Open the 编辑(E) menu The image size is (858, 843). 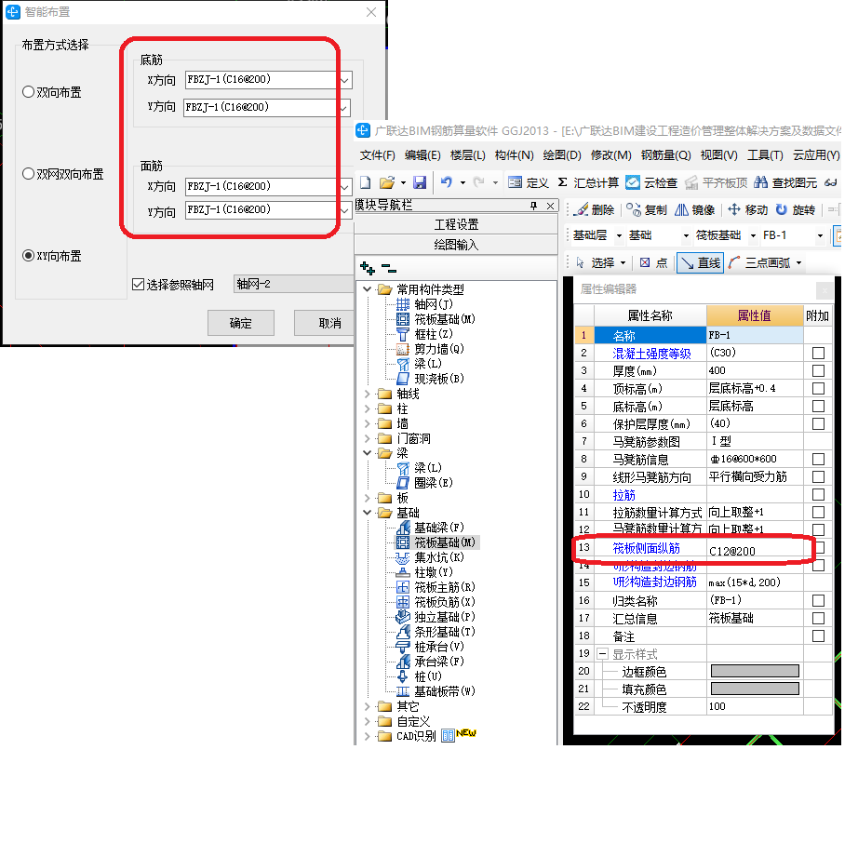(422, 155)
